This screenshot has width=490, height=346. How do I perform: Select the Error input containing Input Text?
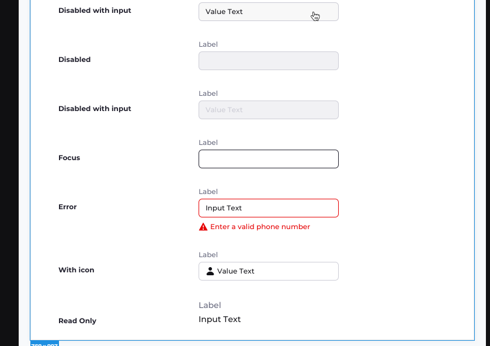pyautogui.click(x=268, y=207)
